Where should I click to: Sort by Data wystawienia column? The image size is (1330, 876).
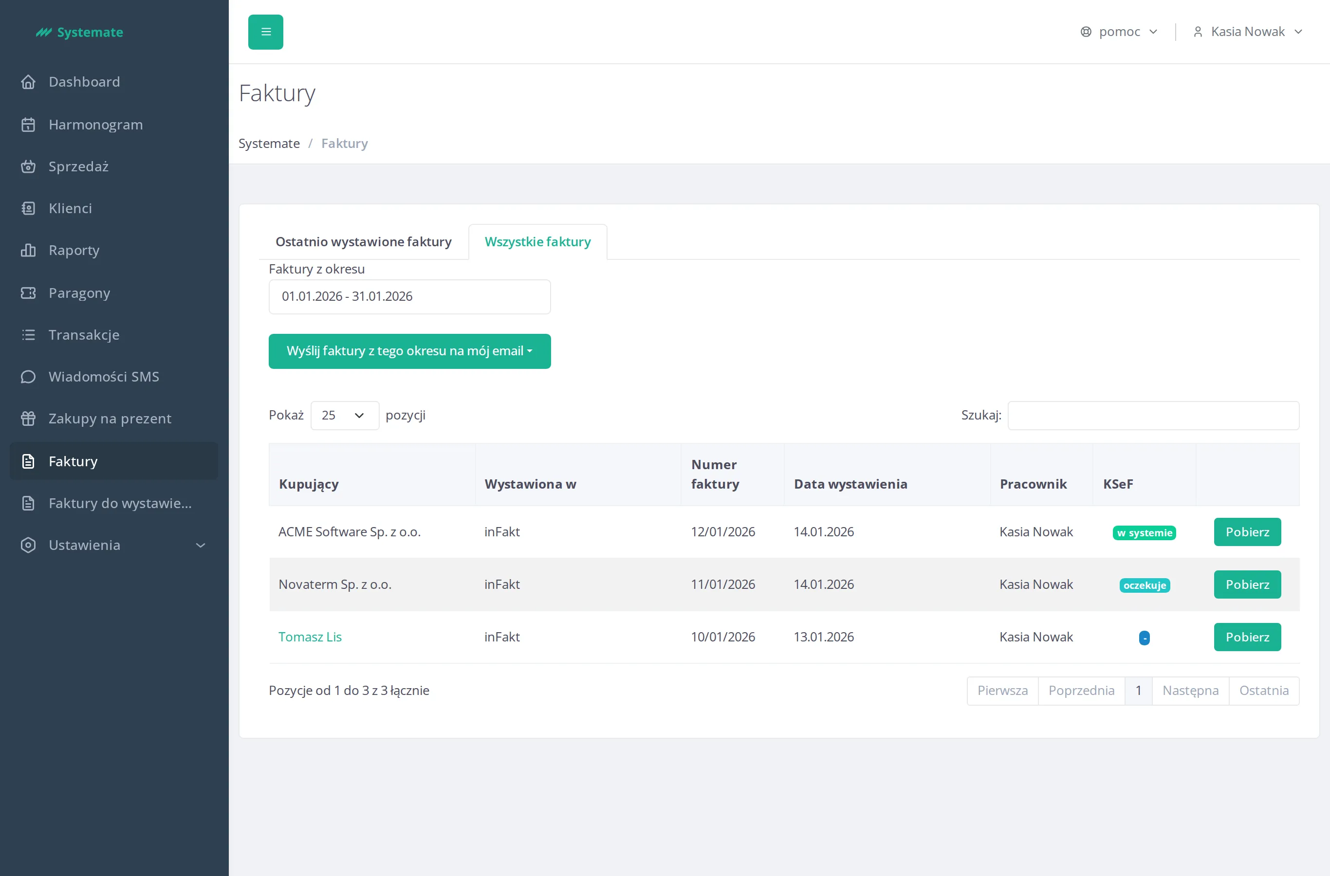[887, 475]
